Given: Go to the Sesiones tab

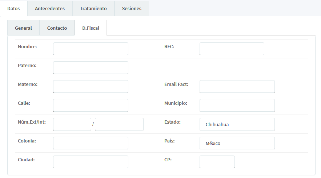Looking at the screenshot, I should (x=132, y=8).
